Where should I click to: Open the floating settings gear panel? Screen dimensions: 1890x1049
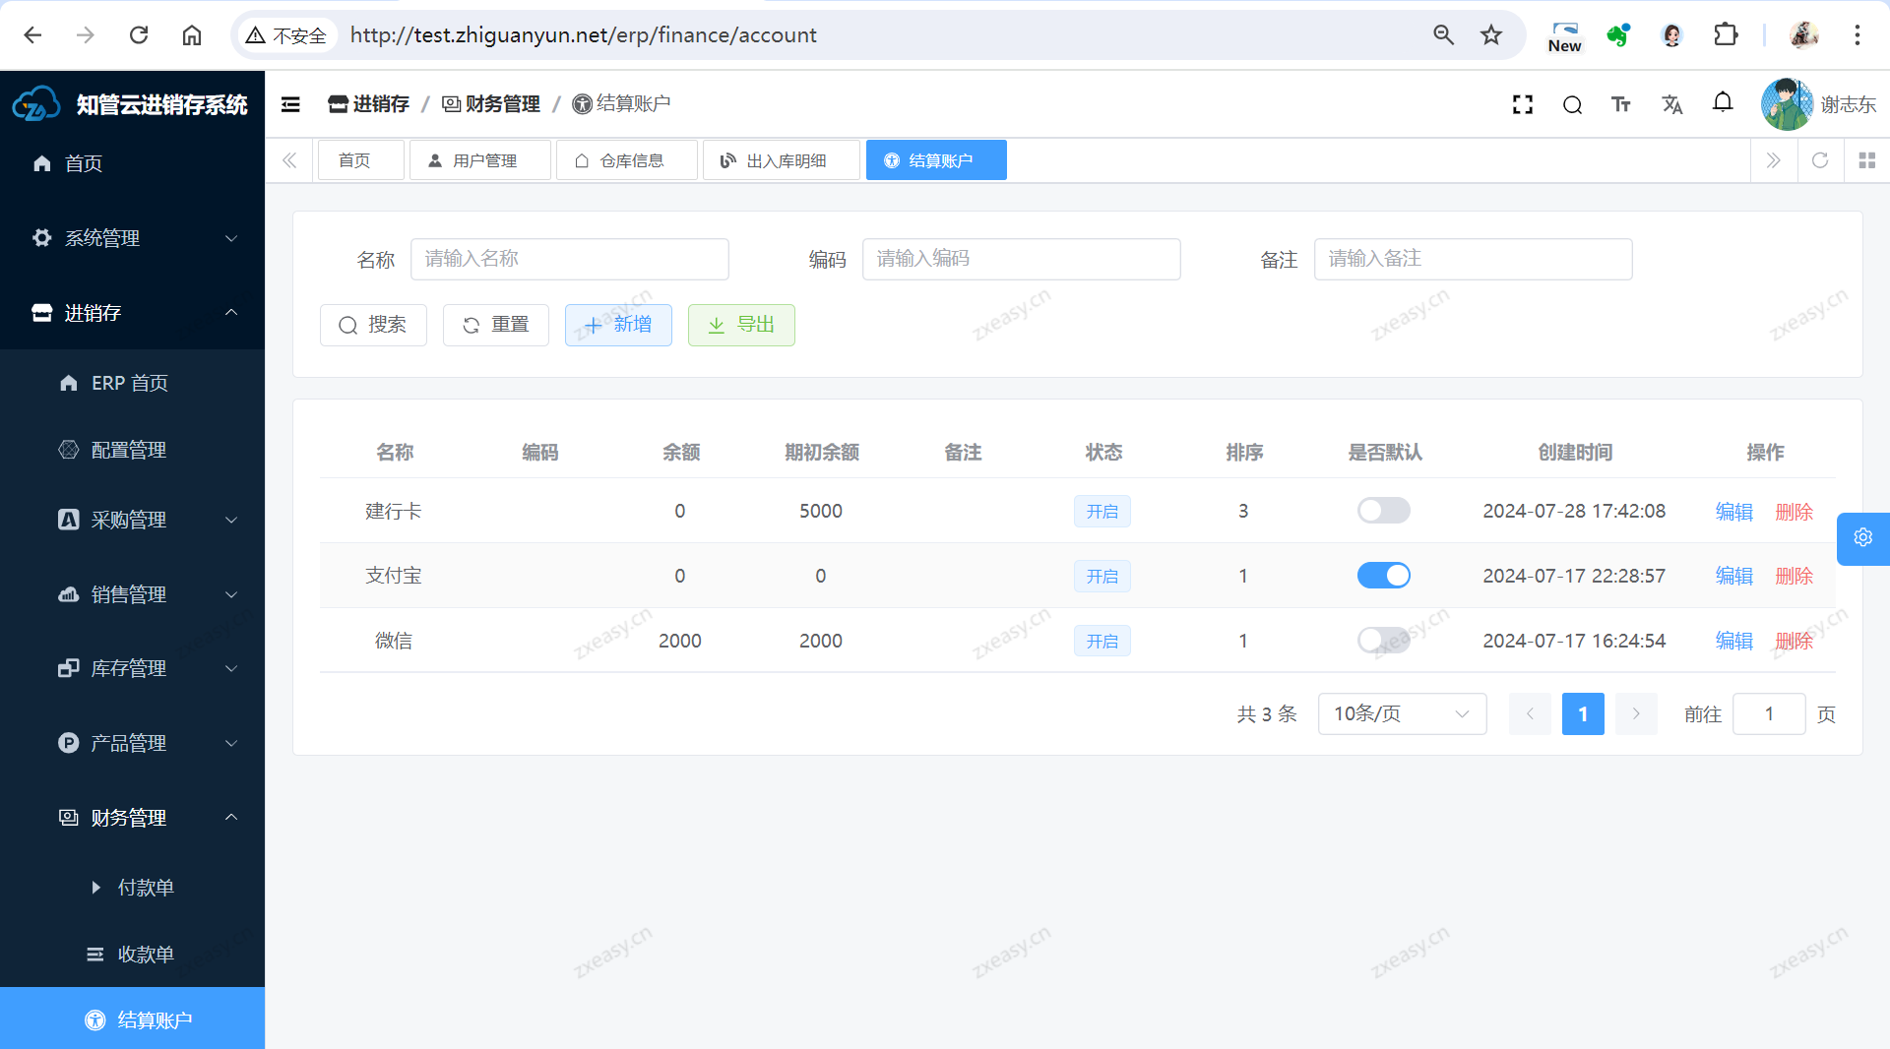coord(1862,537)
